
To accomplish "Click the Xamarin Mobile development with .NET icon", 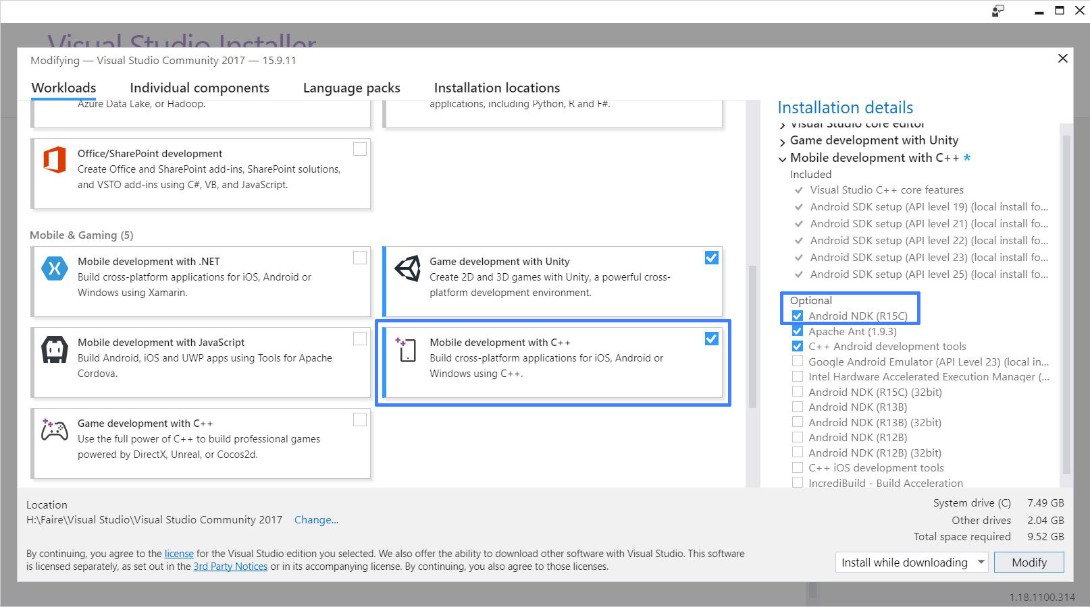I will click(x=55, y=268).
